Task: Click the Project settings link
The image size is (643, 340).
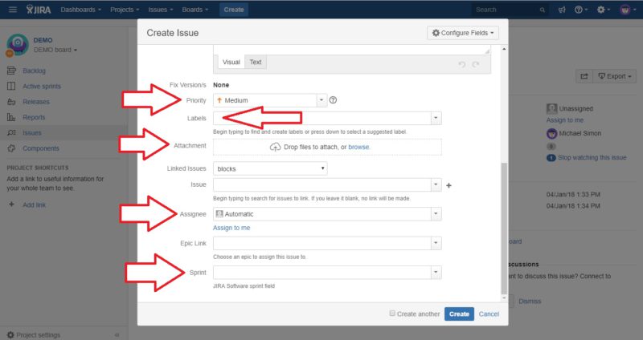Action: click(38, 334)
